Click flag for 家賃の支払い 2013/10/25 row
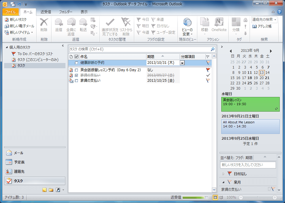 point(208,80)
